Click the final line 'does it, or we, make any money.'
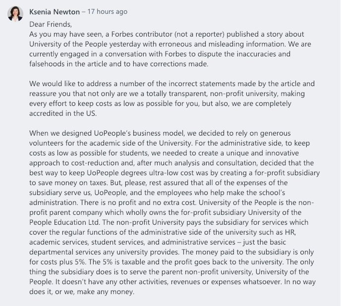Screen dimensions: 341x306 coord(82,292)
